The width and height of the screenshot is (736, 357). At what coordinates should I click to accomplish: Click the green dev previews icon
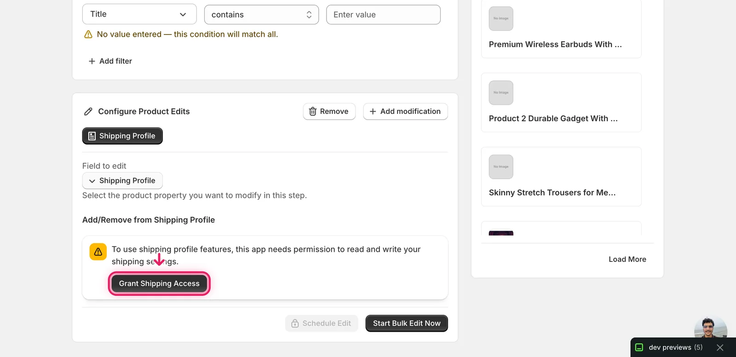click(x=639, y=347)
